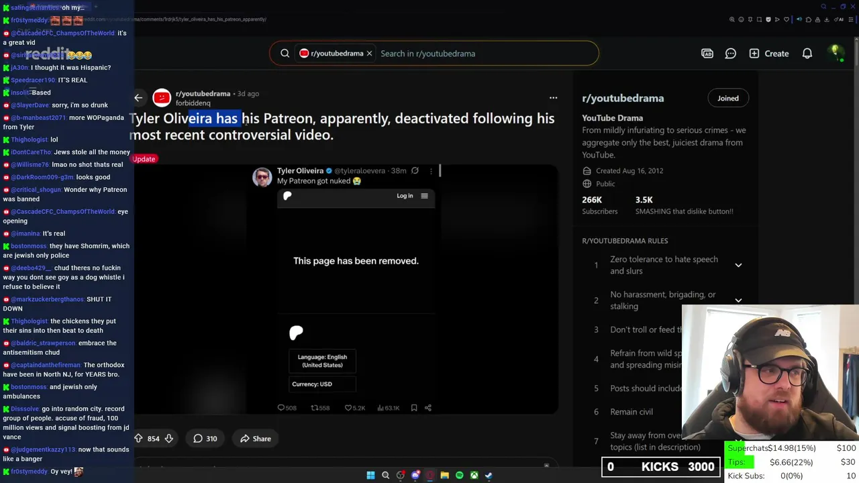Open OBS from the taskbar
Image resolution: width=859 pixels, height=483 pixels.
(x=401, y=475)
